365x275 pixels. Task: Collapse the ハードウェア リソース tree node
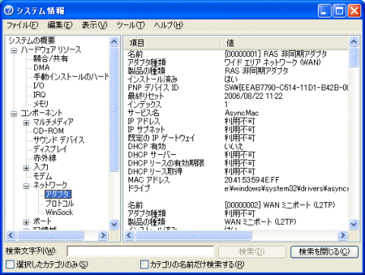tap(14, 50)
